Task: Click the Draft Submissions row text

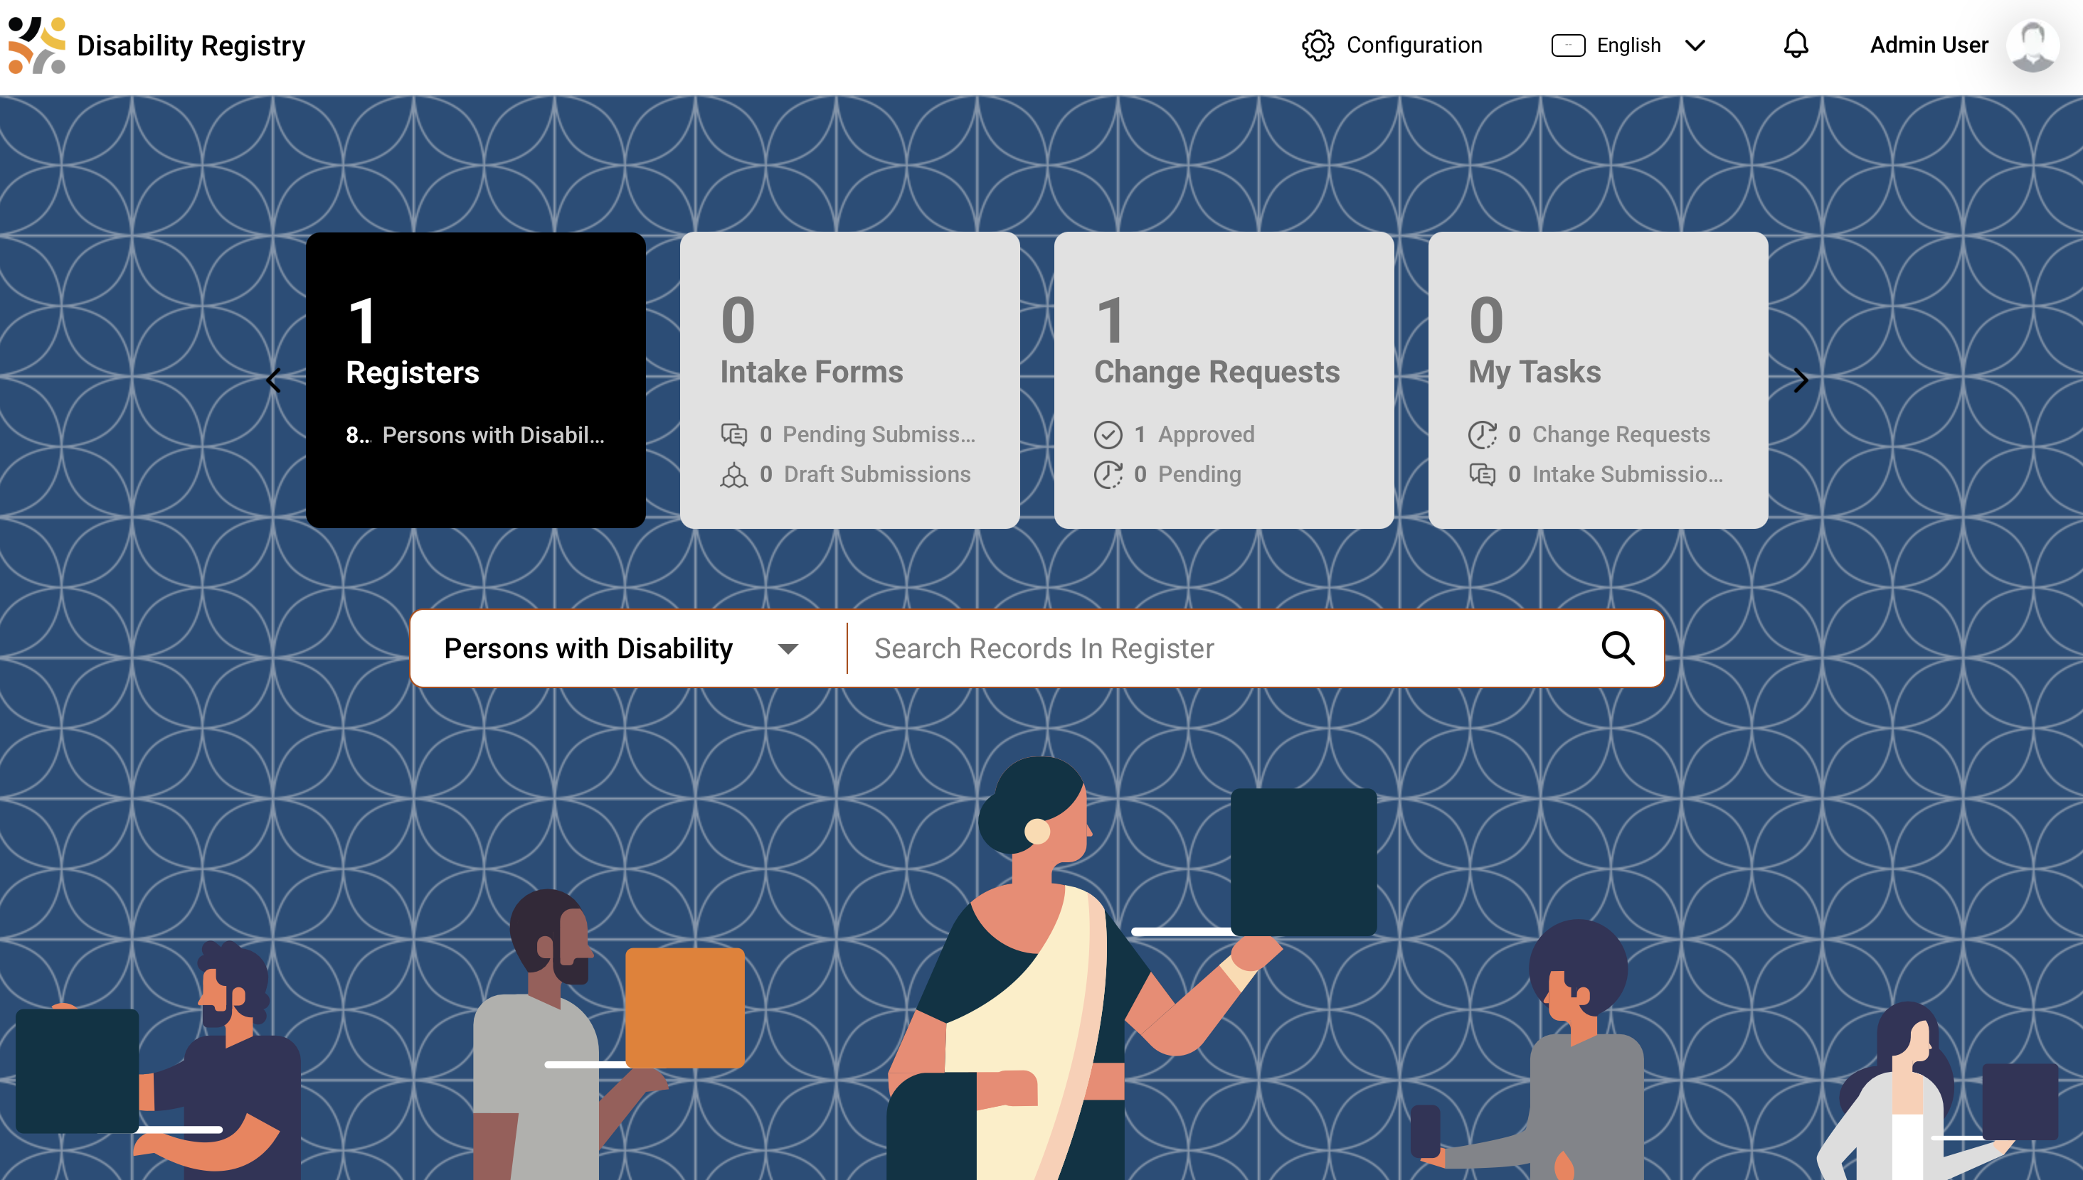Action: pyautogui.click(x=876, y=475)
